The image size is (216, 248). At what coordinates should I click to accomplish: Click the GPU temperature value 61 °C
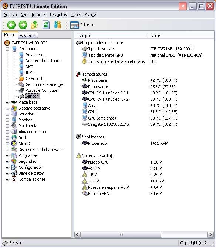[x=164, y=112]
